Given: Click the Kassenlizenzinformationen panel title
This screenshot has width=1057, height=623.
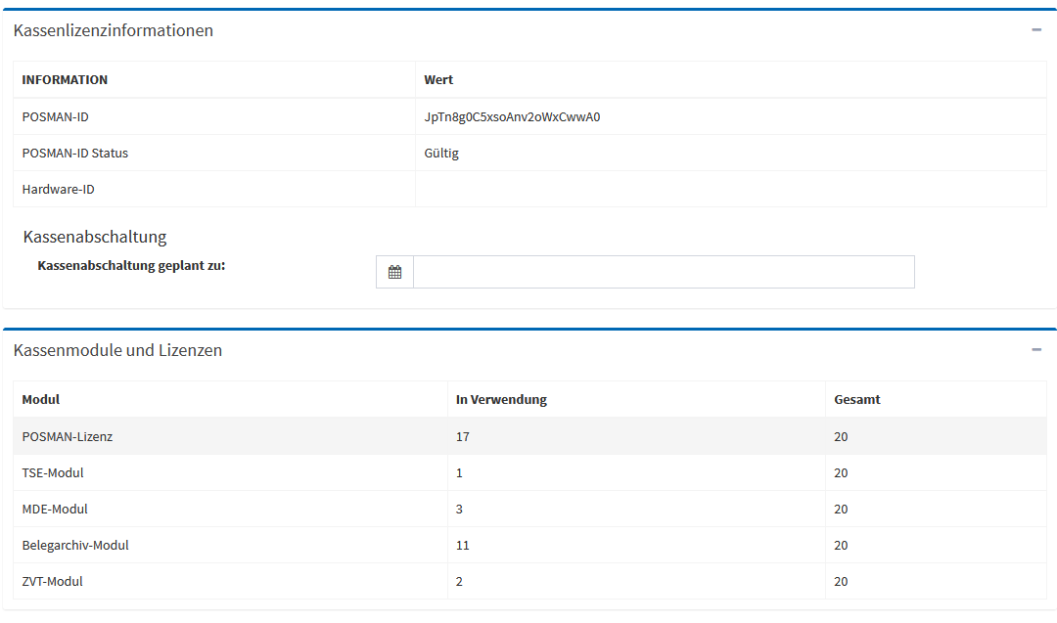Looking at the screenshot, I should pyautogui.click(x=114, y=30).
